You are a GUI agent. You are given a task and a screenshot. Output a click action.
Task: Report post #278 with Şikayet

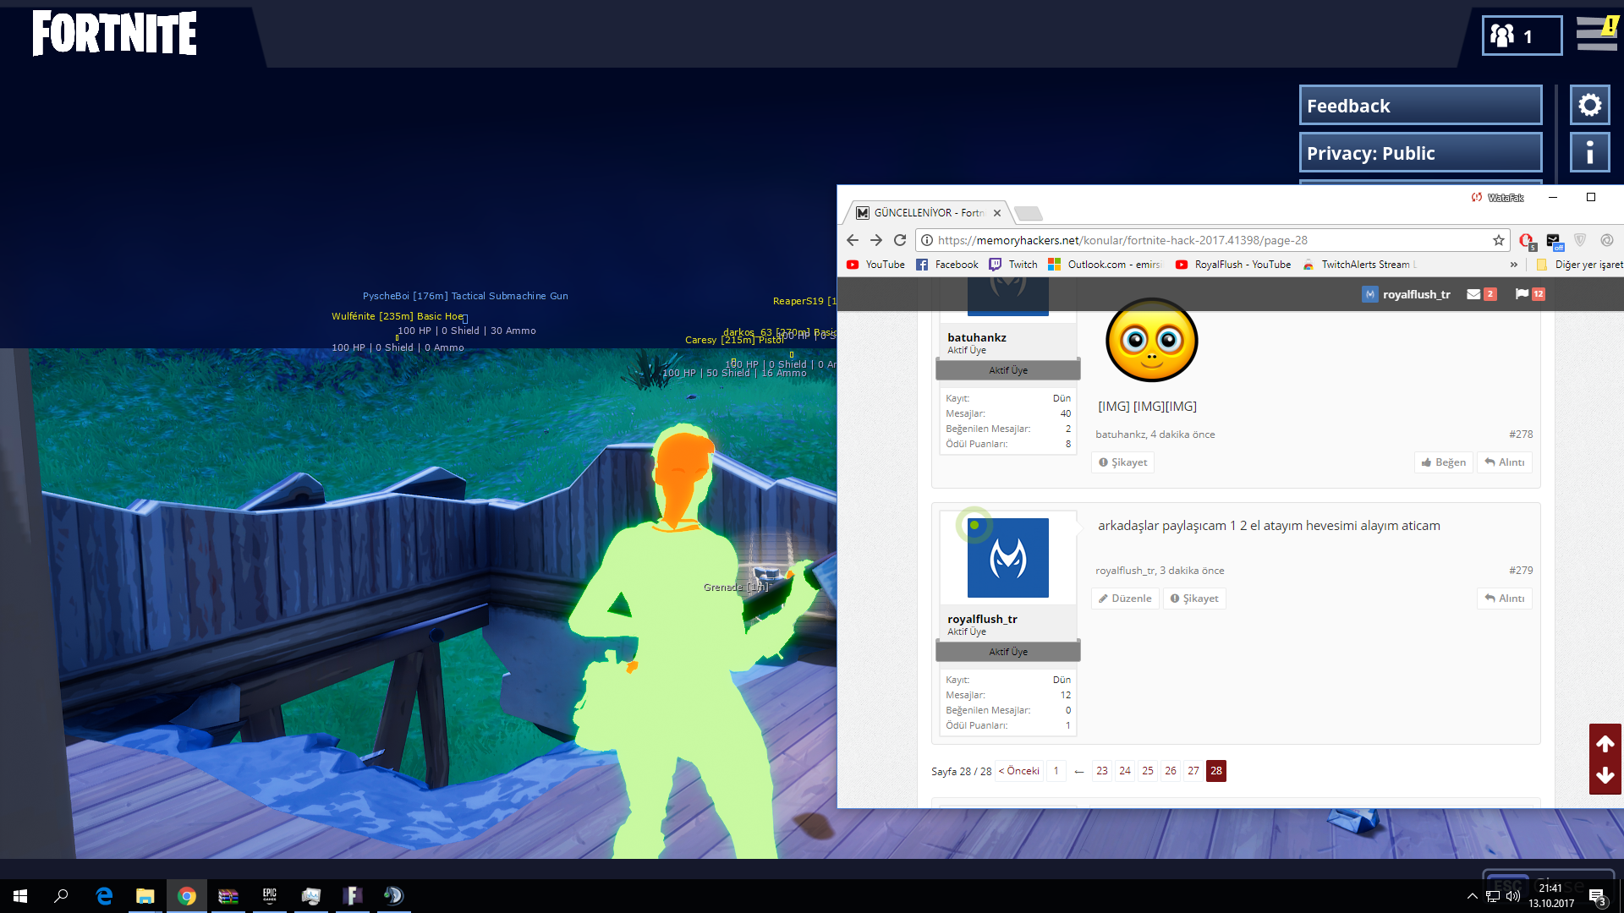click(x=1122, y=462)
